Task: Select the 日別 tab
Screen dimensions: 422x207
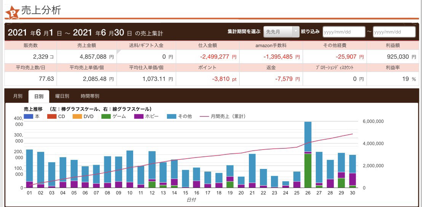Action: (39, 96)
